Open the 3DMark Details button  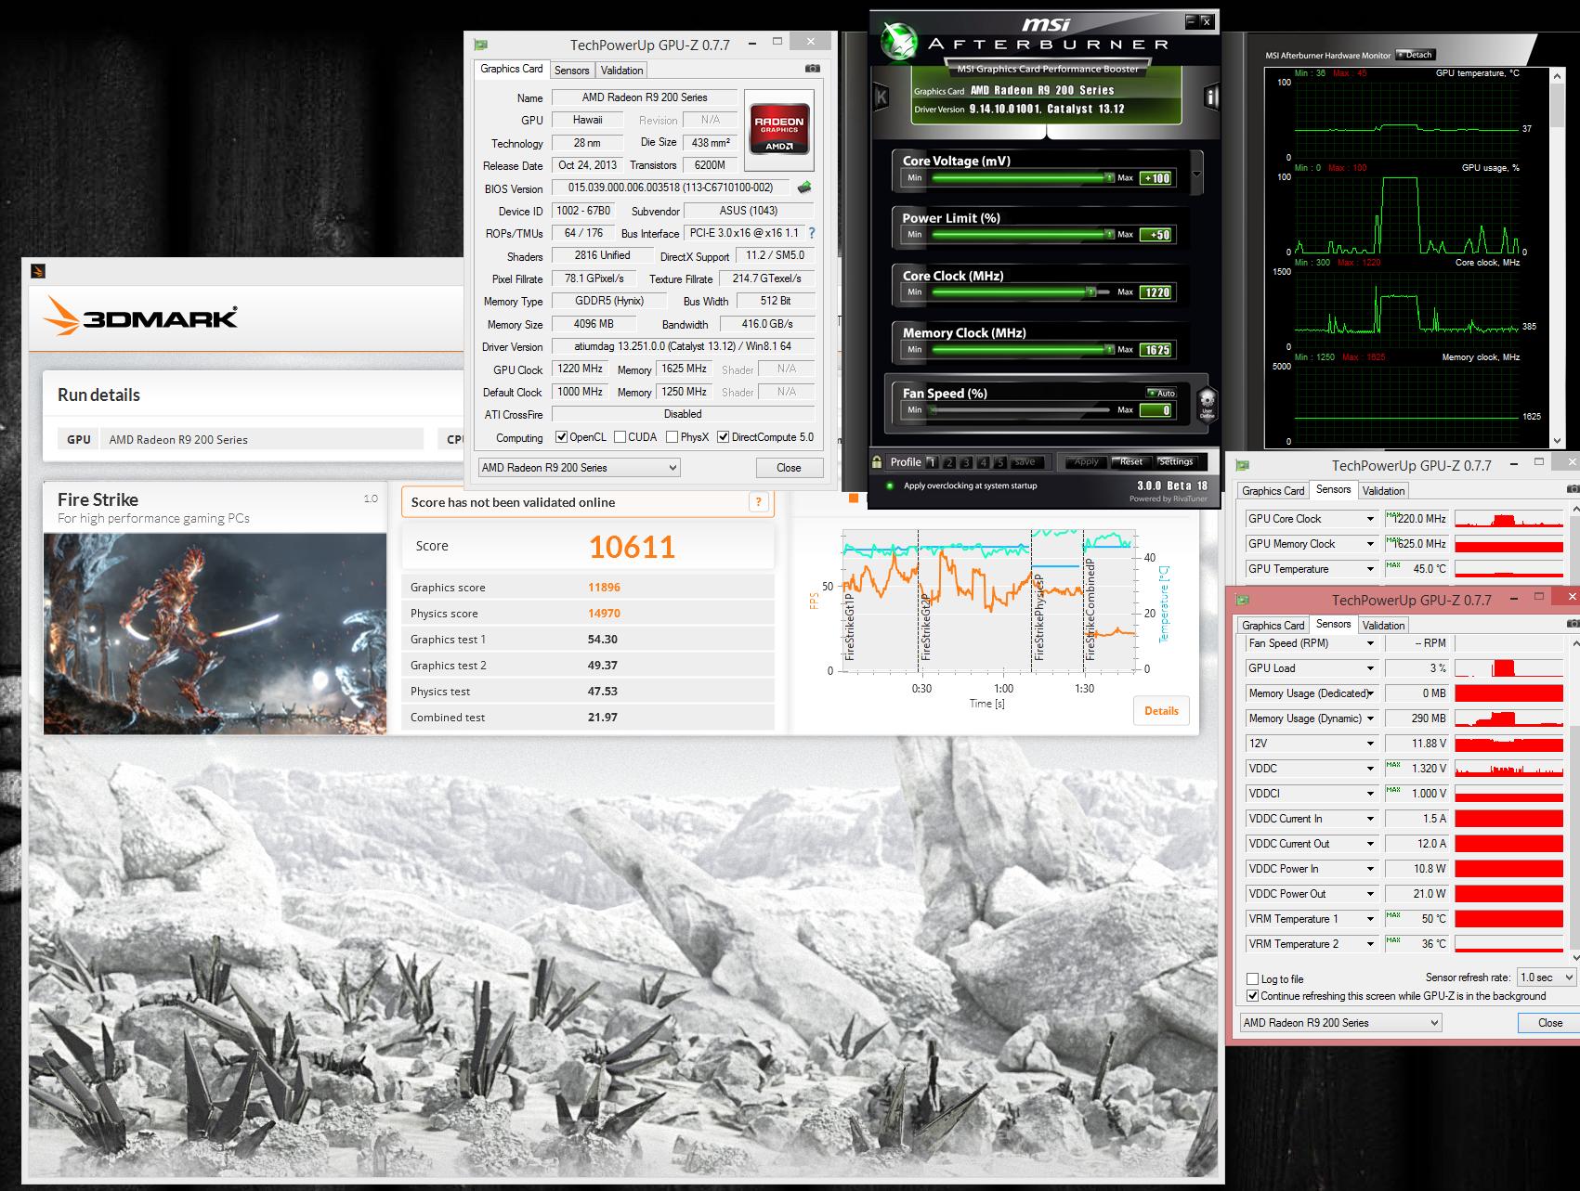(1161, 711)
